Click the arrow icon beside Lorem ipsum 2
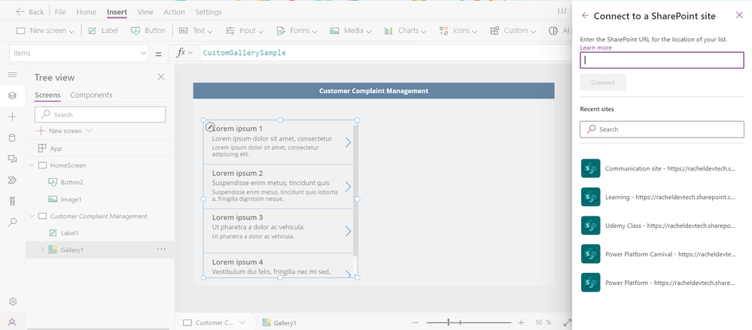 tap(349, 186)
